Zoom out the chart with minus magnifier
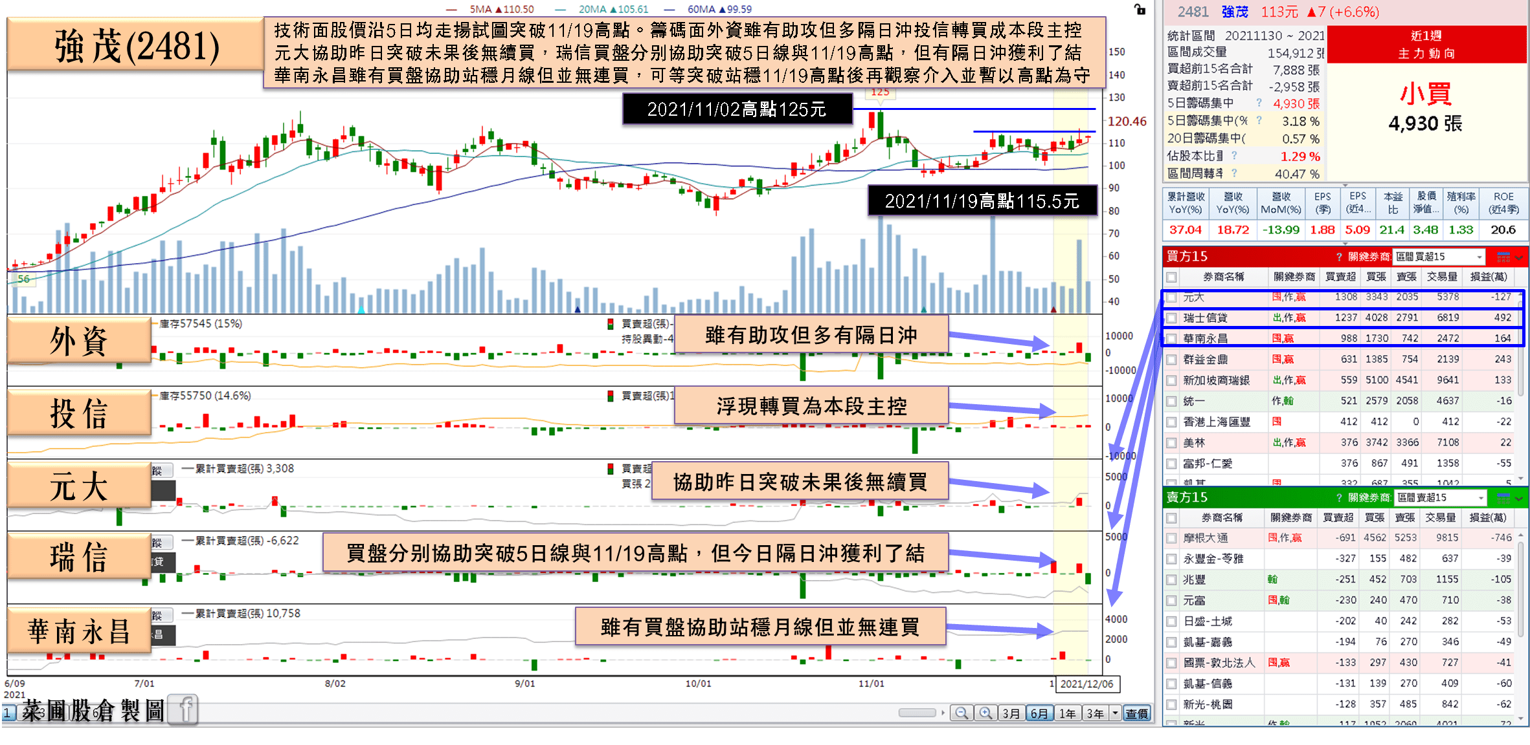Viewport: 1530px width, 745px height. tap(962, 713)
